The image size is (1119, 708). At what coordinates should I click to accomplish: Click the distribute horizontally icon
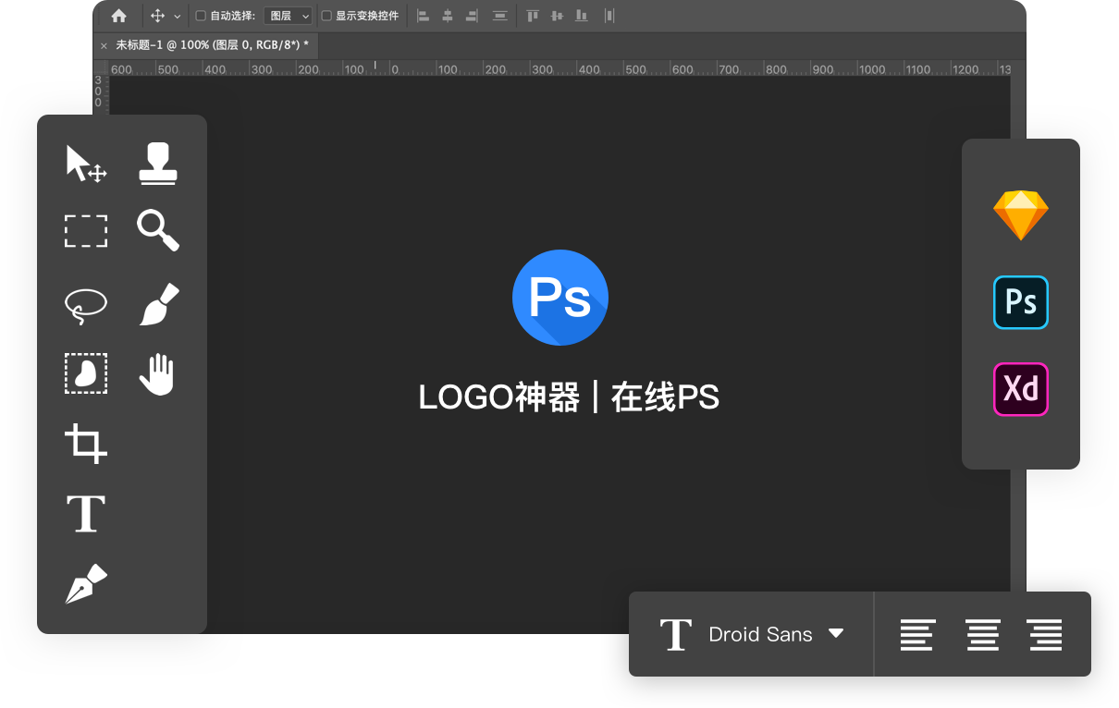609,16
